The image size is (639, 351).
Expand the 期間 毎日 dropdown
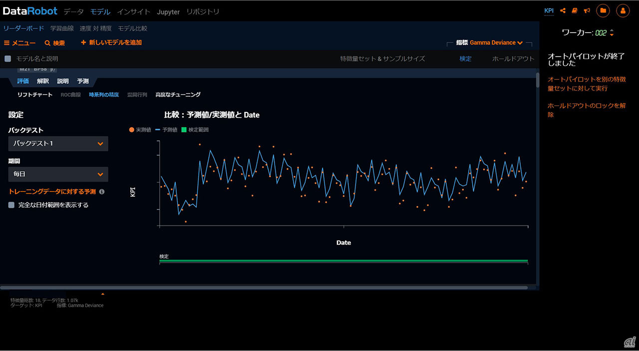pyautogui.click(x=58, y=174)
